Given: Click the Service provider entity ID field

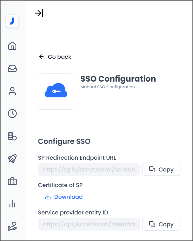Looking at the screenshot, I should pos(89,224).
